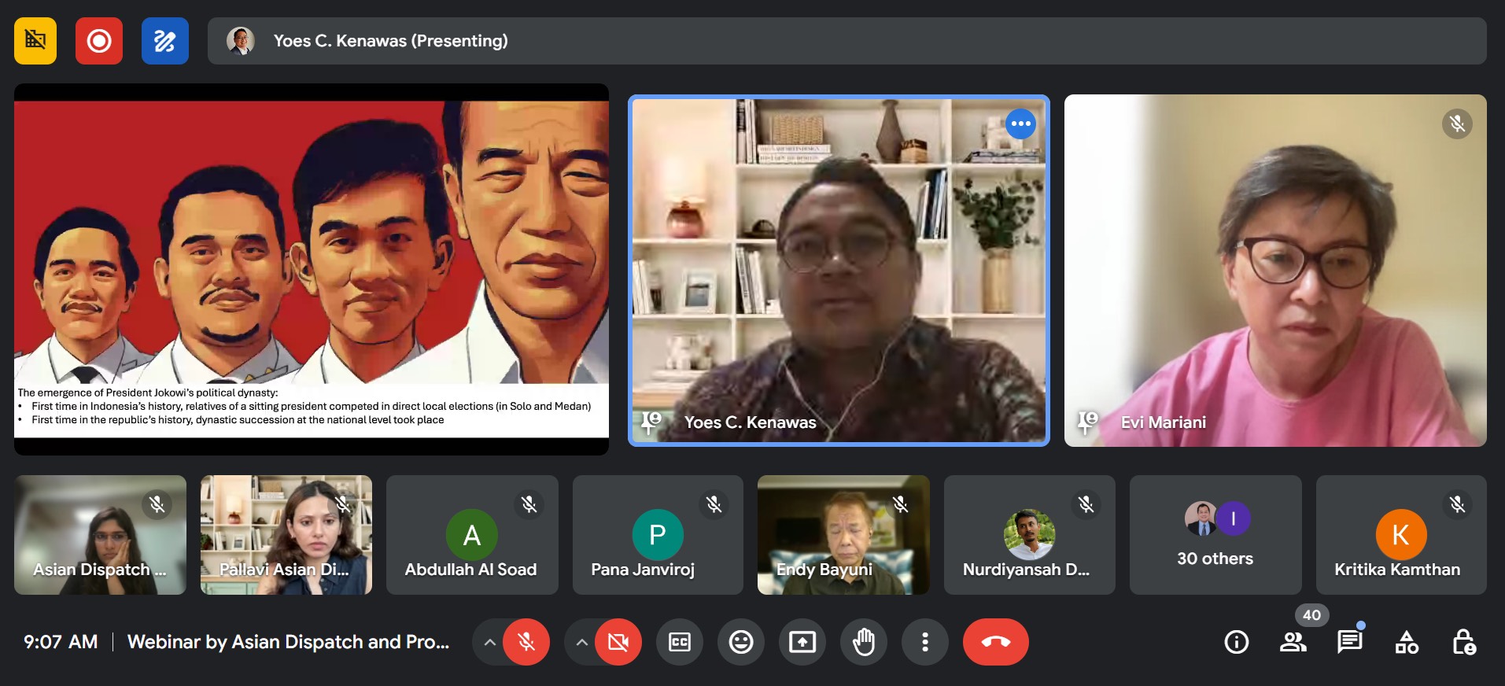The image size is (1505, 686).
Task: Click muted mic icon on Pallavi tile
Action: pos(343,504)
